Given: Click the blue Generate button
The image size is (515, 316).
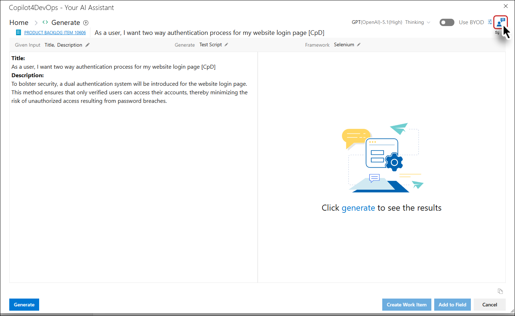Looking at the screenshot, I should pyautogui.click(x=24, y=305).
